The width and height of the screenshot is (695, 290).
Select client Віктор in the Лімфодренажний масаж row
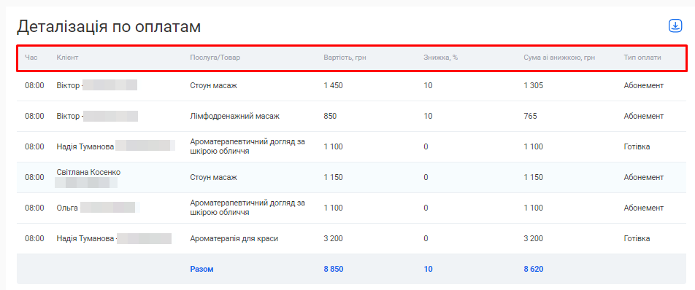point(68,117)
